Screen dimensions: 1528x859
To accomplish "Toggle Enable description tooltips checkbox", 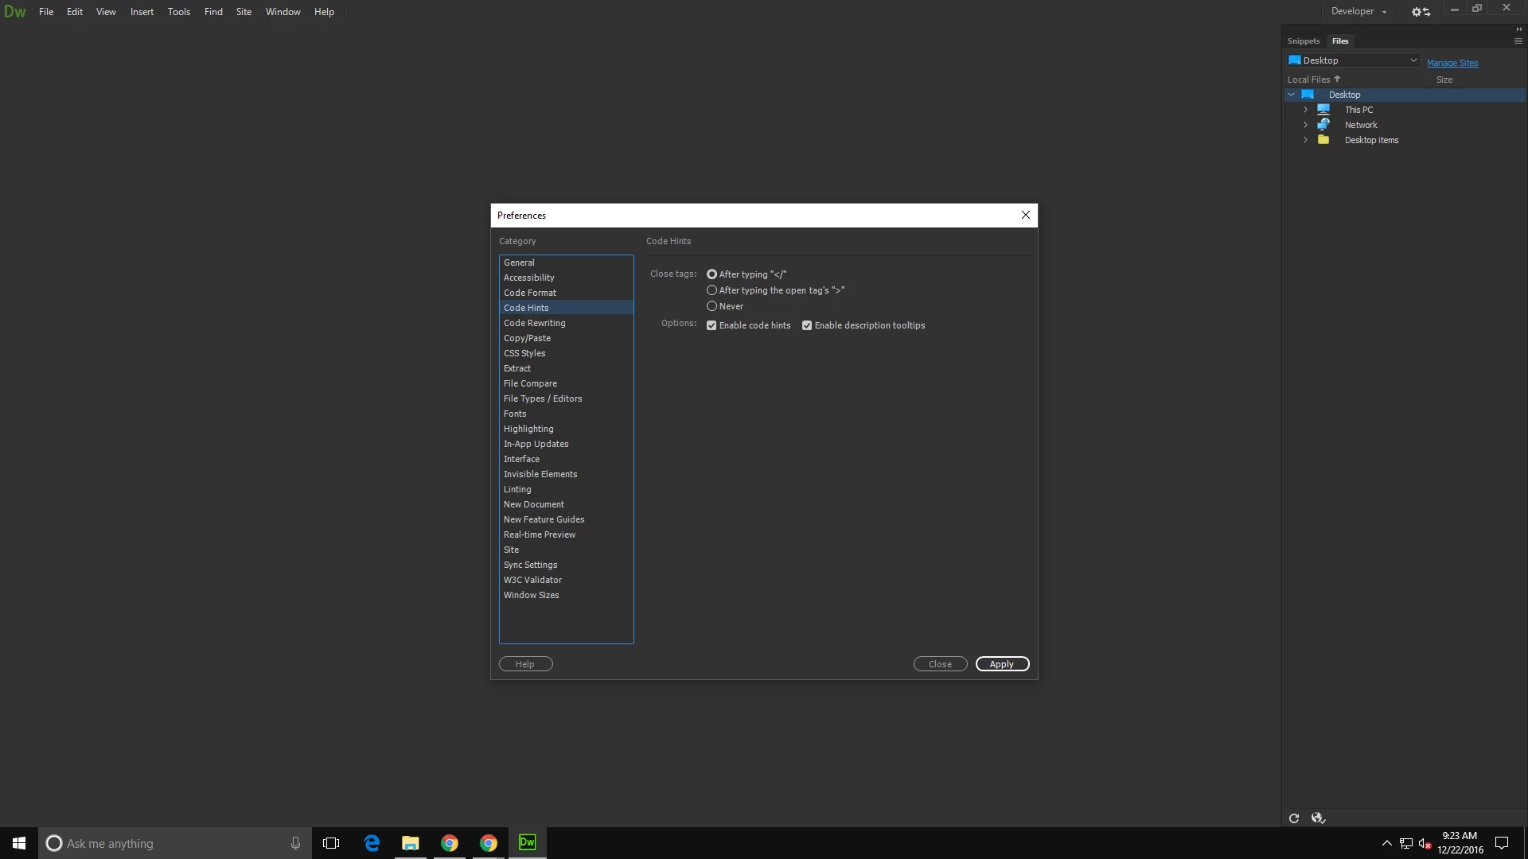I will point(807,325).
